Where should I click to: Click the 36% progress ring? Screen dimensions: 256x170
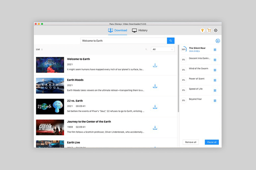point(184,49)
